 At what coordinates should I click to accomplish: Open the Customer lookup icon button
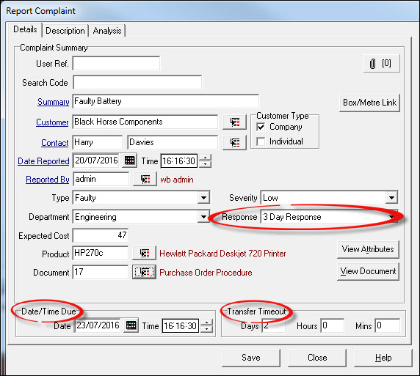tap(234, 122)
